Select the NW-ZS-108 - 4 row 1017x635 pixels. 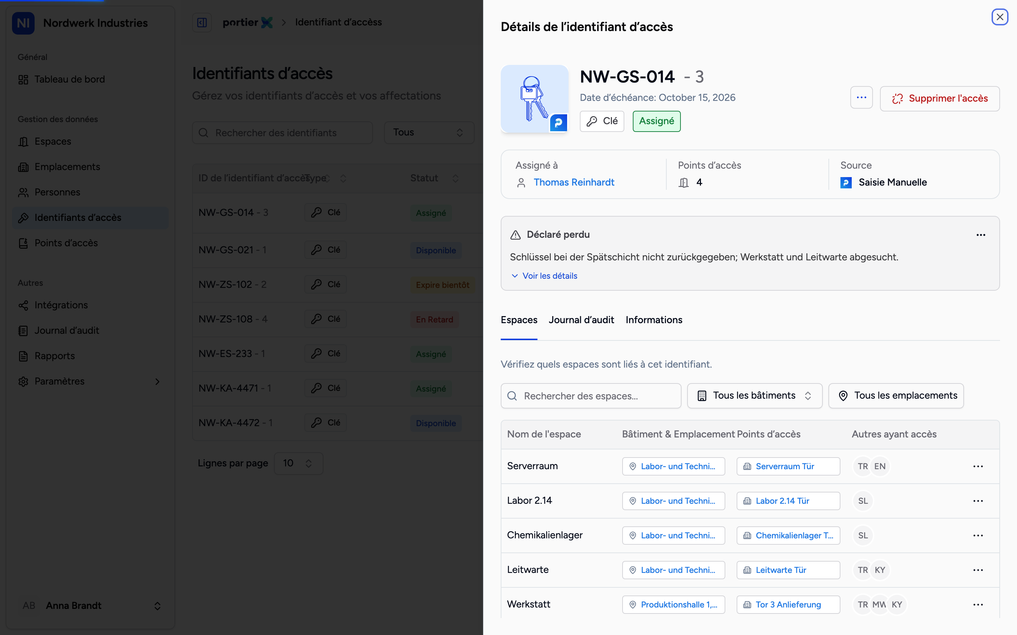pos(338,319)
